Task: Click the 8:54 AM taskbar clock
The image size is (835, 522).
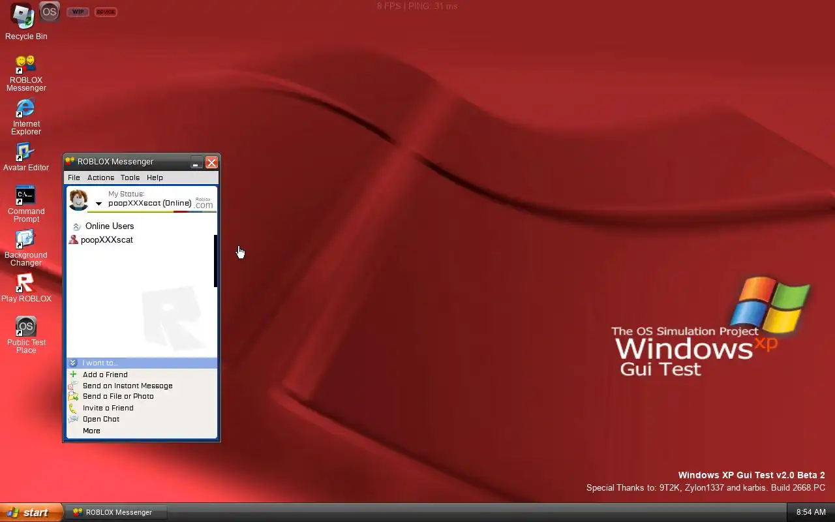Action: (812, 512)
